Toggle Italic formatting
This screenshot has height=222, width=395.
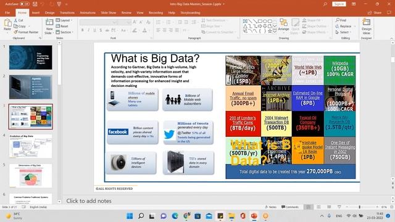pos(88,30)
